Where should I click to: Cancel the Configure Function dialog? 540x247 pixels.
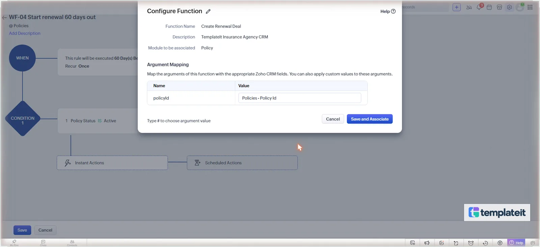pos(333,119)
